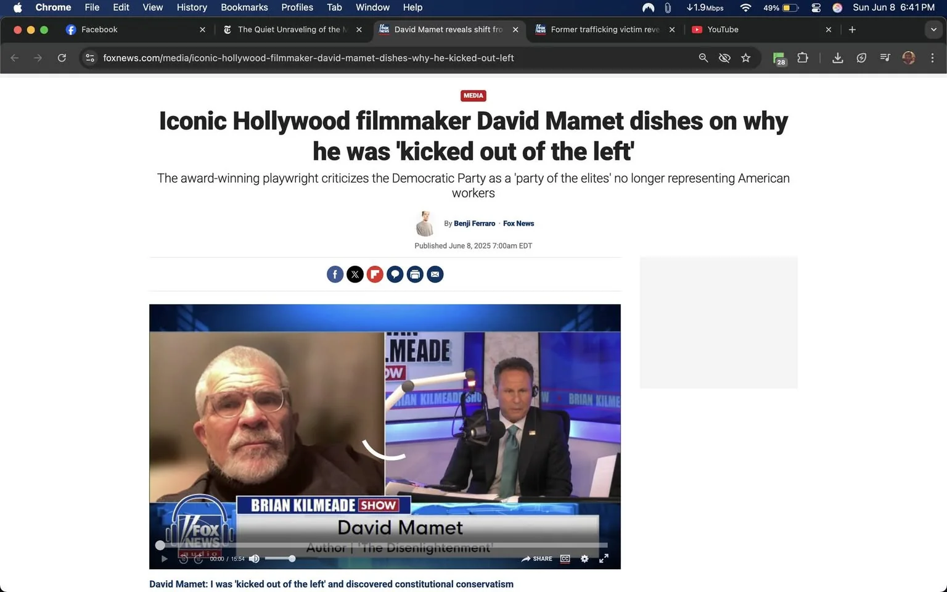Open the NordVPN mountain icon in menu bar

pos(648,7)
